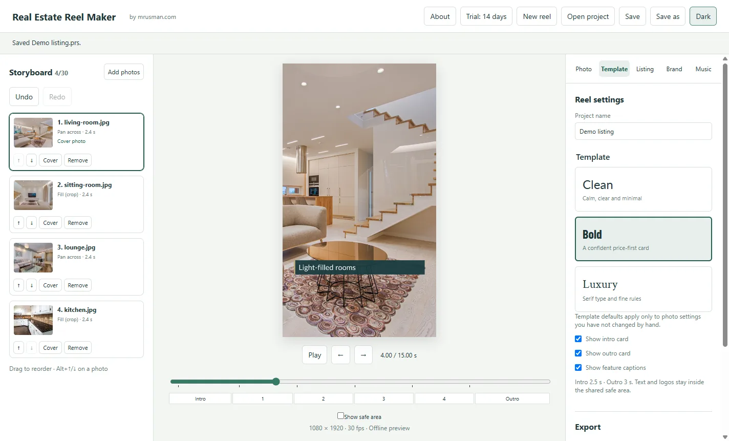This screenshot has width=729, height=441.
Task: Choose the Luxury template card
Action: point(644,289)
